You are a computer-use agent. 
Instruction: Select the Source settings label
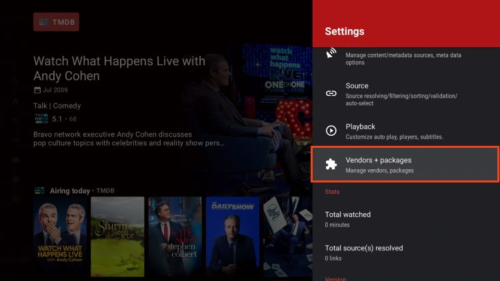point(357,86)
